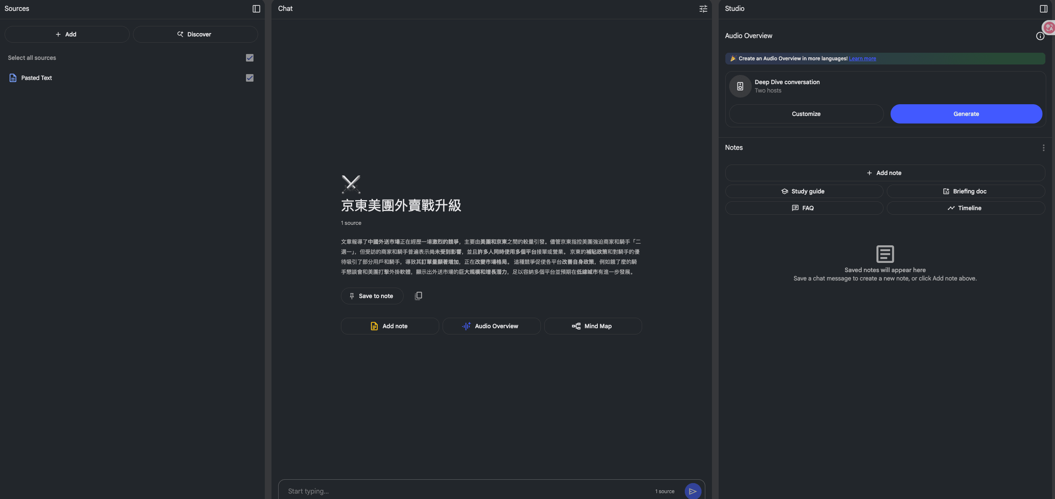
Task: Open chat configuration sliders icon
Action: tap(703, 9)
